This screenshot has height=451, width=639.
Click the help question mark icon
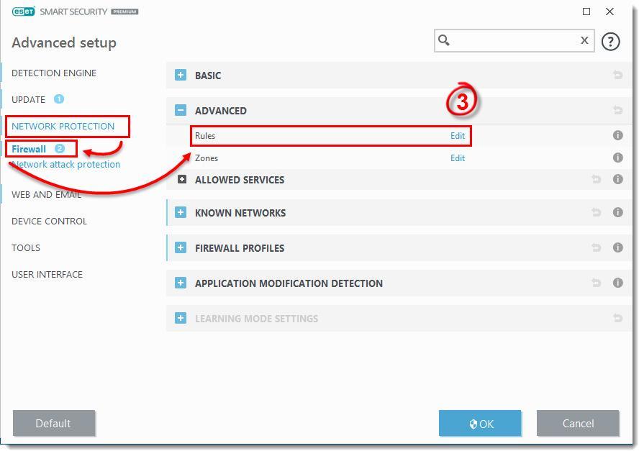610,42
